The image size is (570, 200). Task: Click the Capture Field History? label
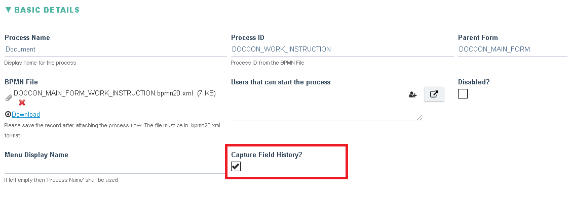click(x=267, y=155)
